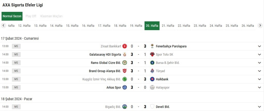This screenshot has width=264, height=111.
Task: Switch to the Play Off tab
Action: 31,16
